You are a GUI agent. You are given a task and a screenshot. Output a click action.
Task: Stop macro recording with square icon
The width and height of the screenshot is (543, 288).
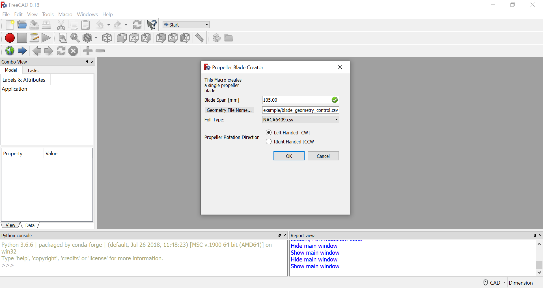point(22,38)
